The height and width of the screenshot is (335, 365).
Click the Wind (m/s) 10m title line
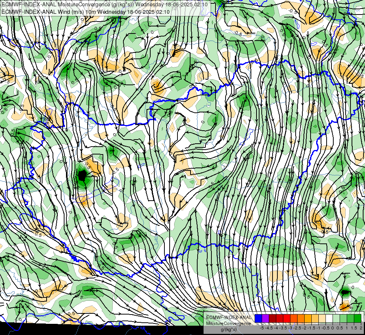85,12
